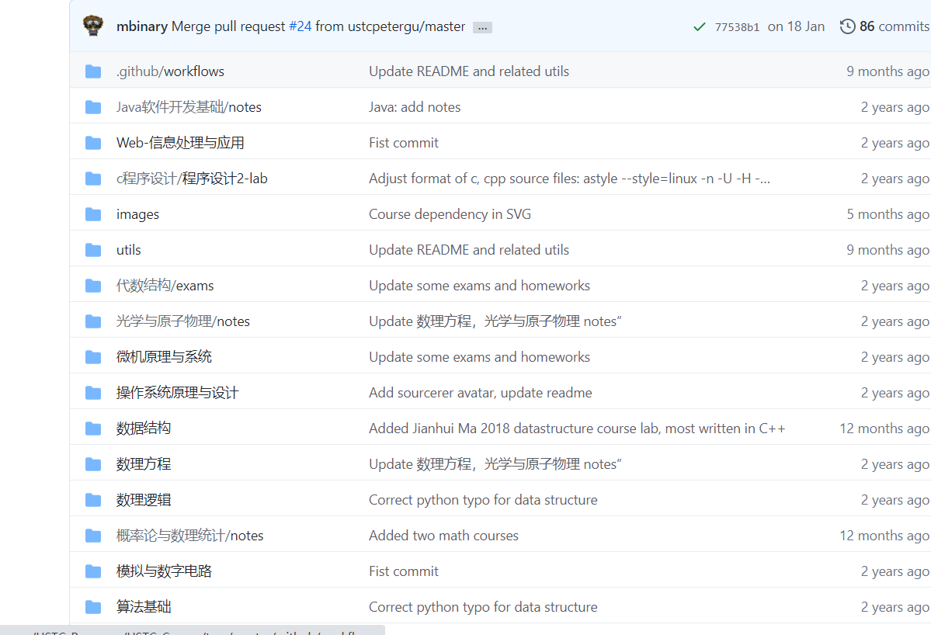Click the 'on 18 Jan' date link

pos(796,26)
